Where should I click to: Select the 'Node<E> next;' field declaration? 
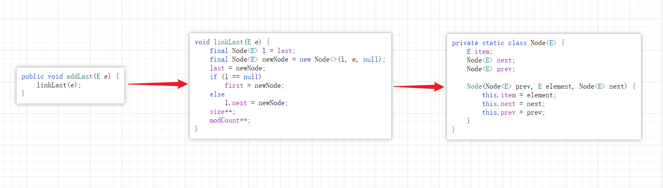click(x=491, y=60)
